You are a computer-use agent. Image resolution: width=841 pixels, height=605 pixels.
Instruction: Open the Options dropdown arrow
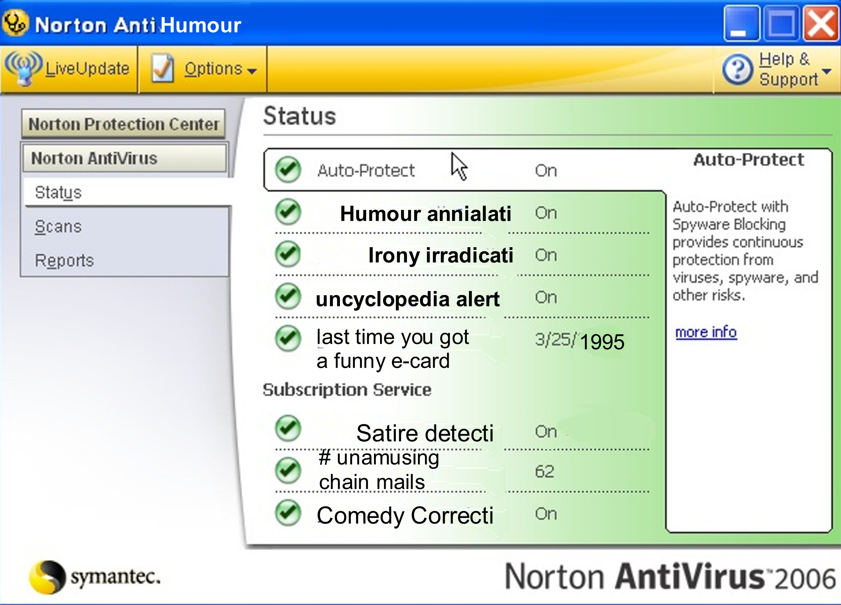click(252, 71)
